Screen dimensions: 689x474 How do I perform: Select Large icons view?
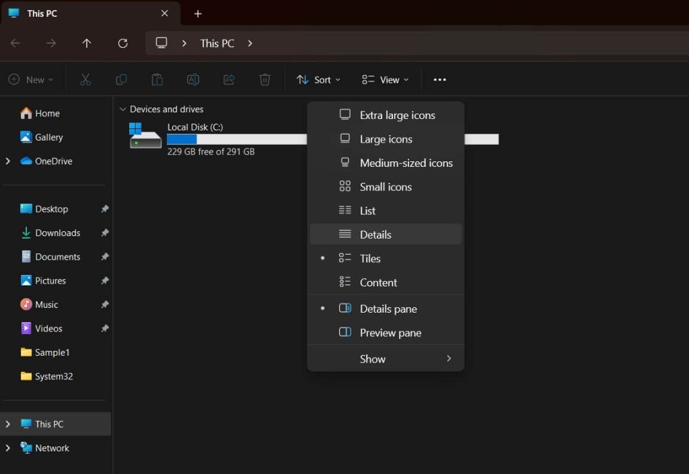coord(386,139)
